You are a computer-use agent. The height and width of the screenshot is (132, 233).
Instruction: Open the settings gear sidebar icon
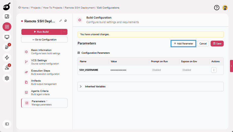(x=7, y=78)
